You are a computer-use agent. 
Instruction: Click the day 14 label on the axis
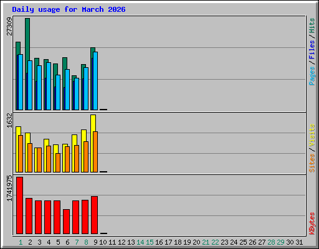pyautogui.click(x=140, y=242)
